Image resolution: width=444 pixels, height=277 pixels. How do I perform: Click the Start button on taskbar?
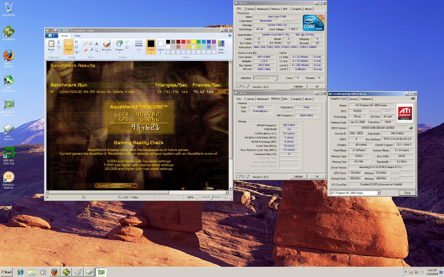coord(6,272)
